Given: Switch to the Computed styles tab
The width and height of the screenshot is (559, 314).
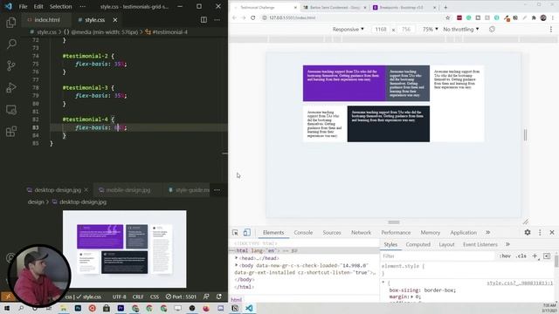Looking at the screenshot, I should 418,244.
